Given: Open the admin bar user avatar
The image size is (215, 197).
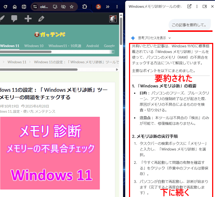Looking at the screenshot, I should [x=113, y=19].
